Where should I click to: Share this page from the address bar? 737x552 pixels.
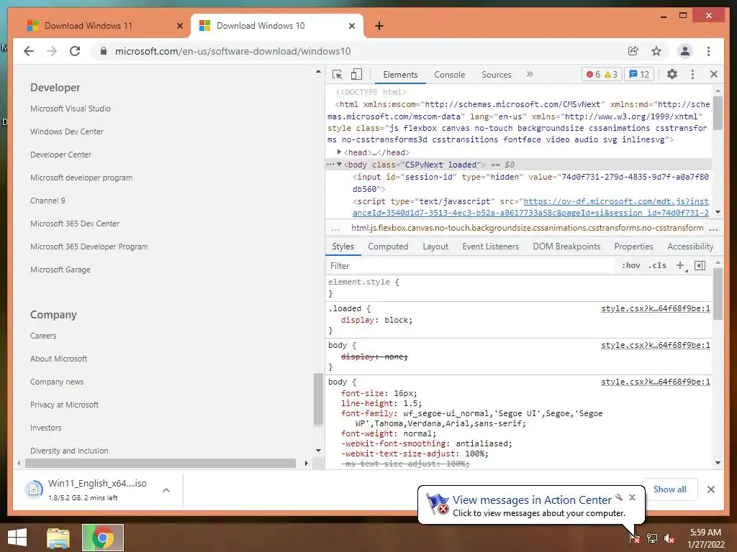pos(633,51)
